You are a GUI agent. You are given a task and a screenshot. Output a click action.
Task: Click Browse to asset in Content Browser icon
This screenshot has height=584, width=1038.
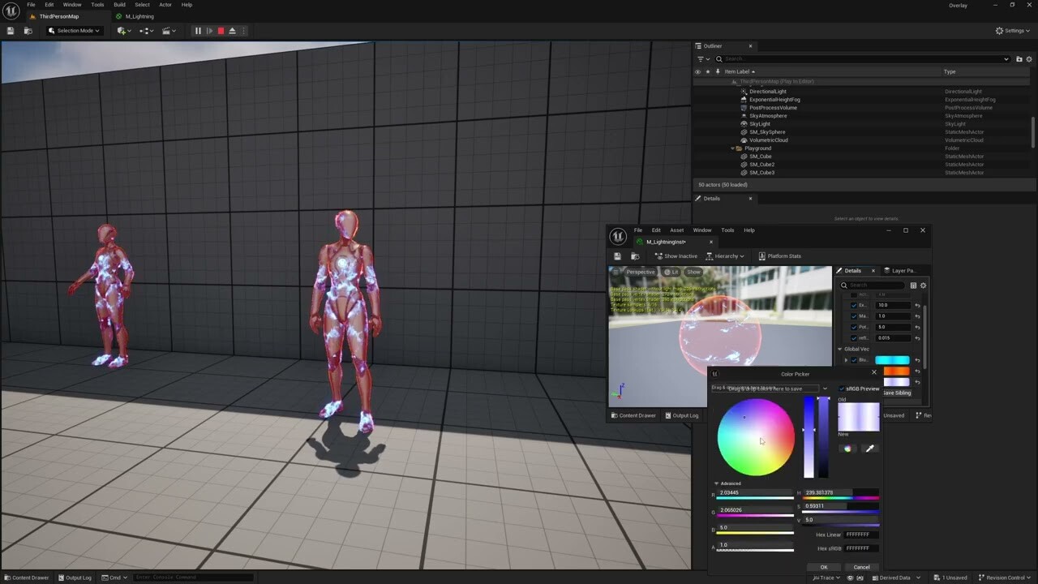coord(636,256)
